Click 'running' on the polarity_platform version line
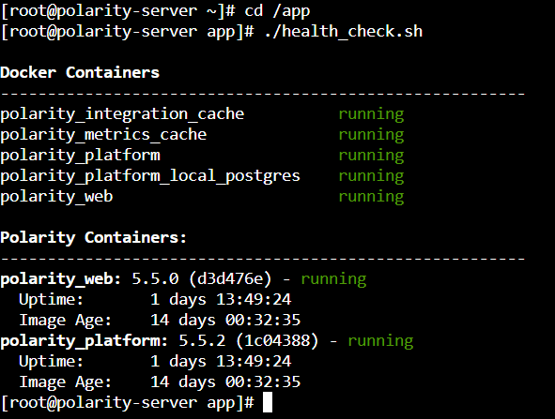This screenshot has height=419, width=555. 380,341
